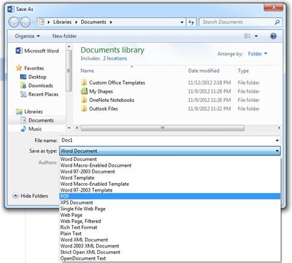Collapse panel with Hide Folders
The image size is (292, 263).
coord(31,195)
